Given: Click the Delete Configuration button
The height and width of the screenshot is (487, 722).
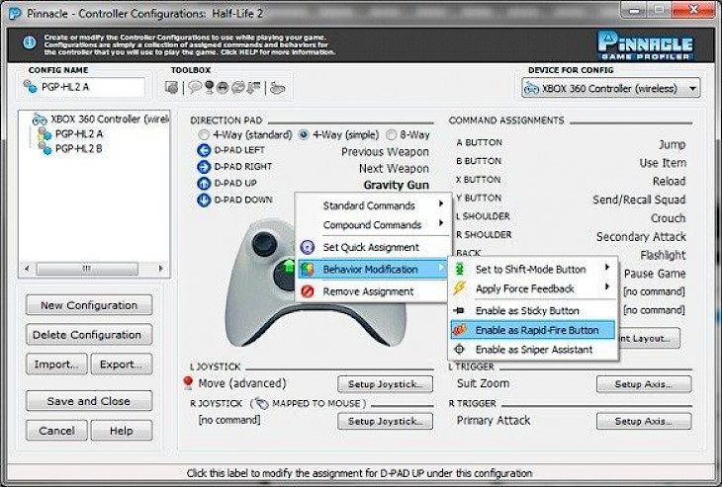Looking at the screenshot, I should pyautogui.click(x=89, y=335).
